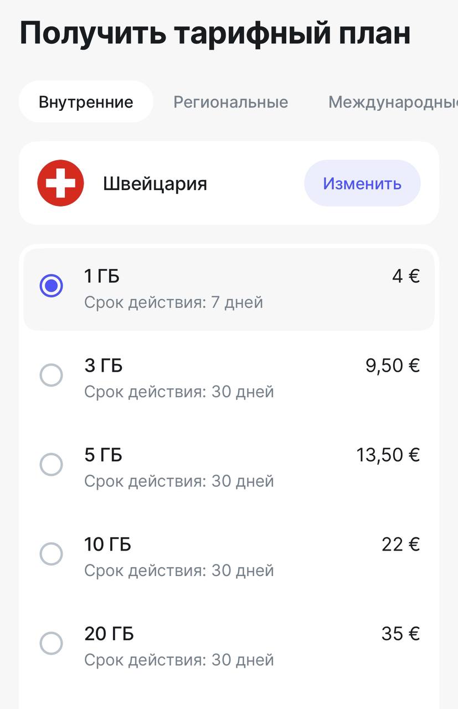The height and width of the screenshot is (709, 458).
Task: Open the Региональные tab
Action: (230, 102)
